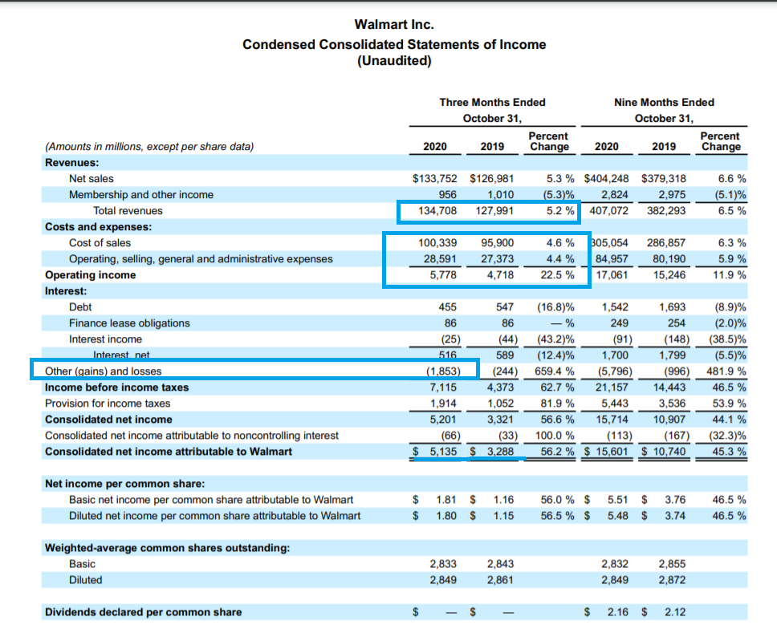Select the "Interest income" row label
Viewport: 777px width, 637px height.
tap(105, 339)
